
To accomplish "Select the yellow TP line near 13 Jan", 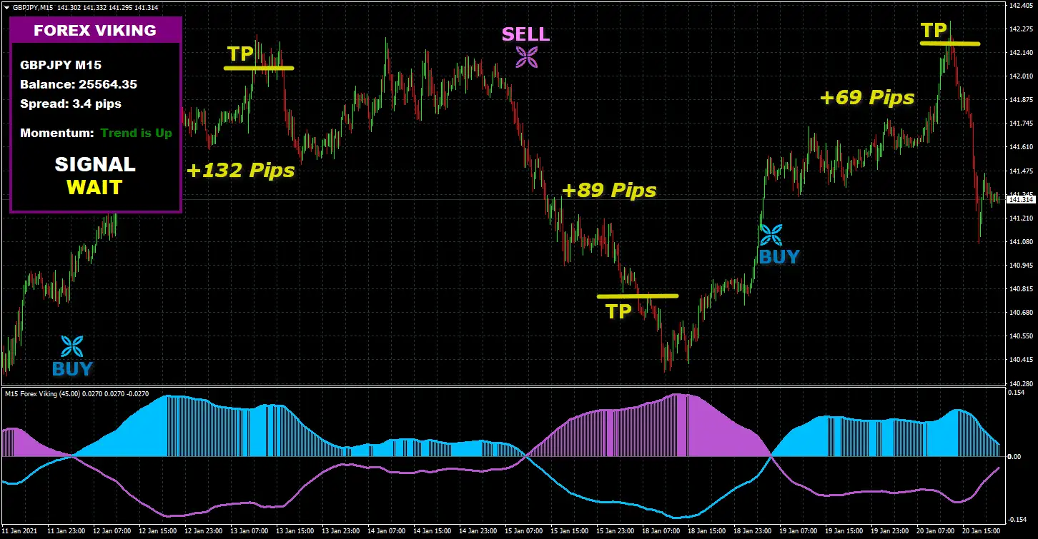I will (x=259, y=68).
